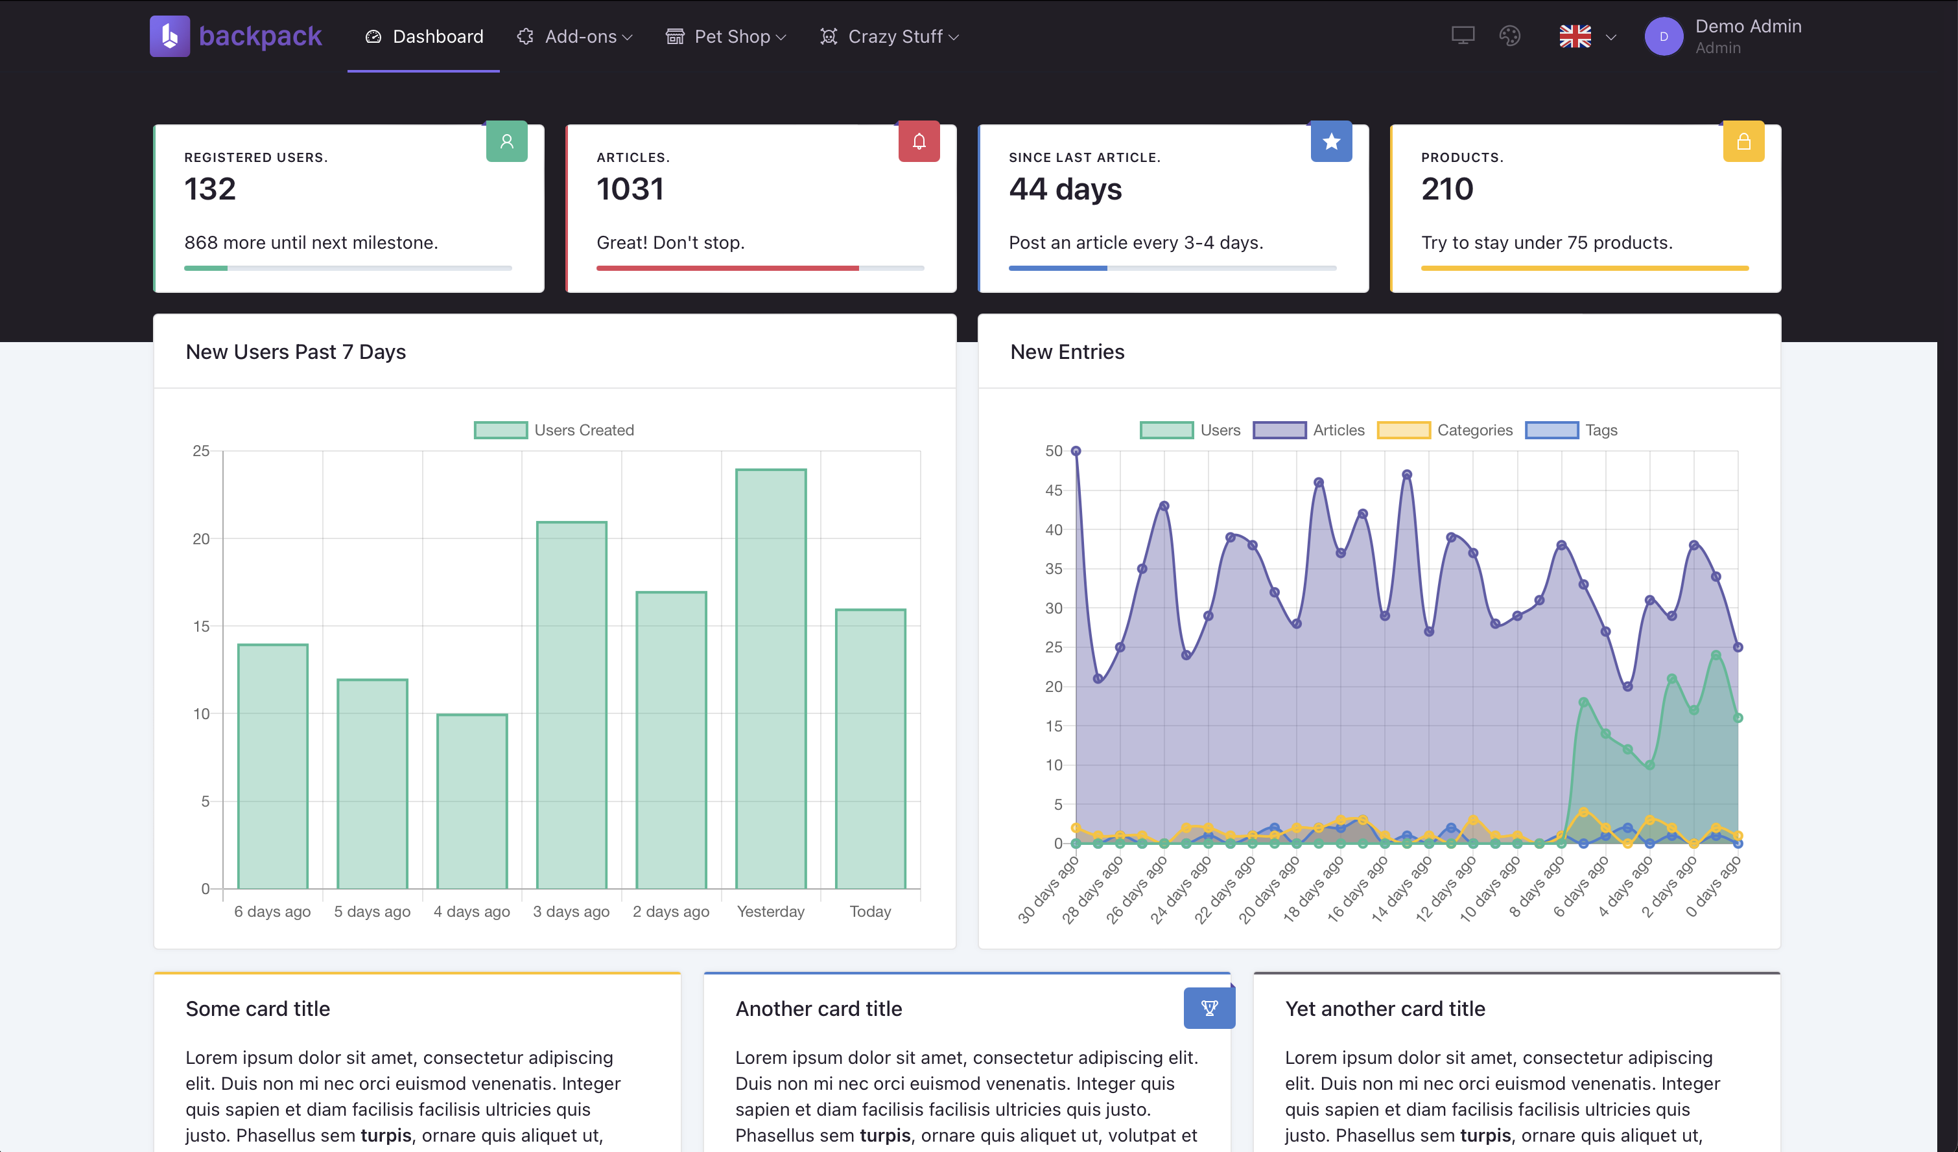
Task: Click '868 more until next milestone.' text
Action: pos(312,242)
